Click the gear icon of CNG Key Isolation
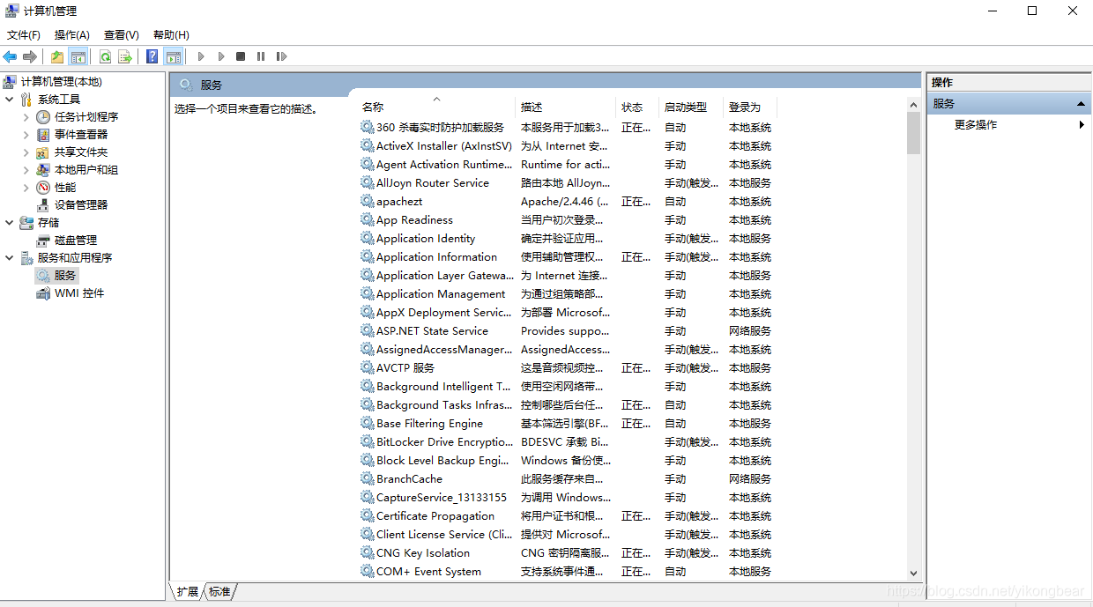The height and width of the screenshot is (607, 1093). pos(368,553)
